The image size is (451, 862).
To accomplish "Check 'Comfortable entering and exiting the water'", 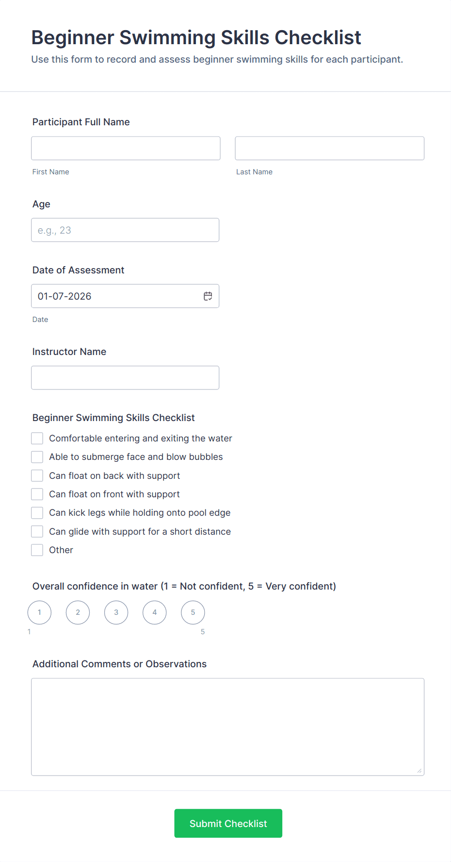I will tap(37, 439).
